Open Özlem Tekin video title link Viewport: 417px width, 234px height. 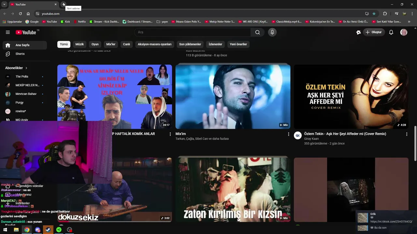coord(345,134)
